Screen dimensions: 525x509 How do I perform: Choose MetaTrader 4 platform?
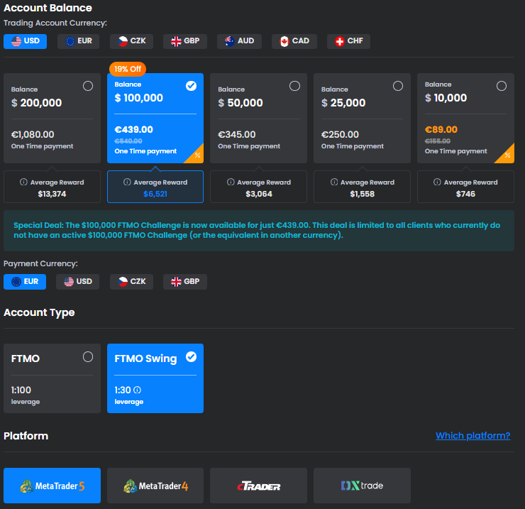[155, 486]
